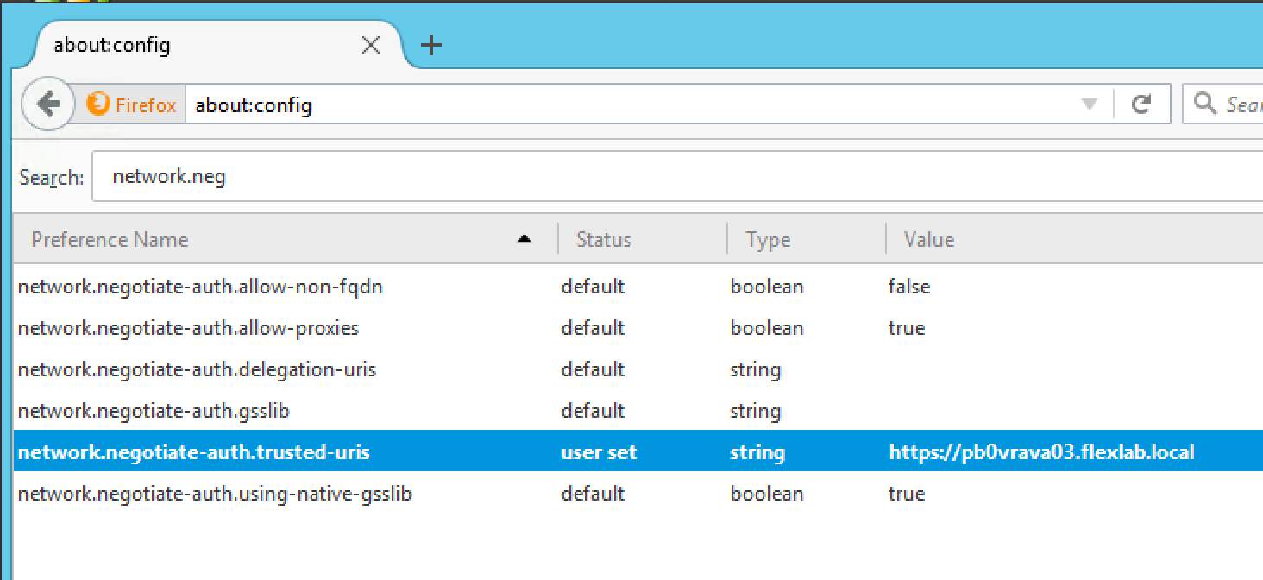Open a new tab with the plus button
1263x580 pixels.
tap(431, 45)
